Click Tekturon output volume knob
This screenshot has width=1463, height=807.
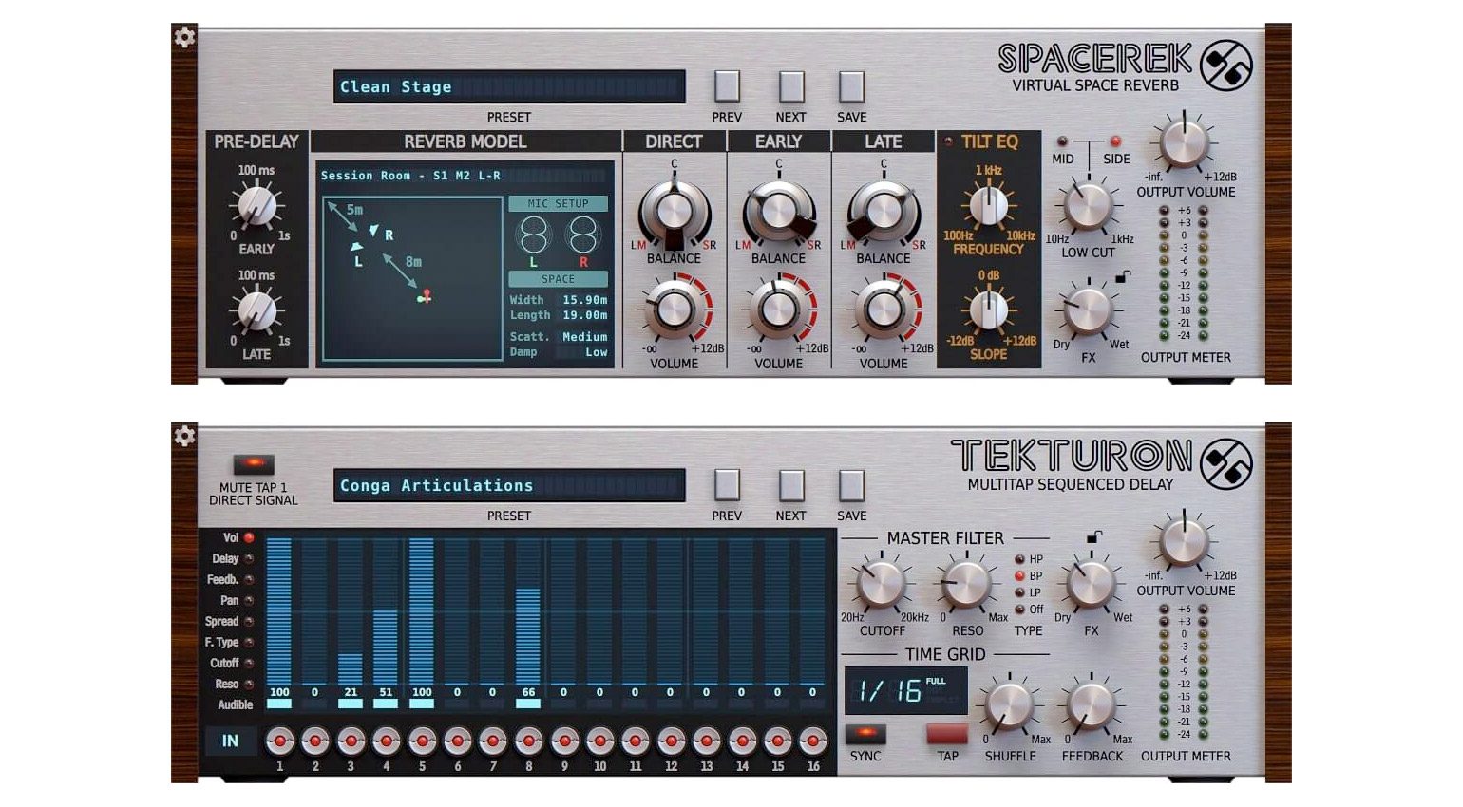[x=1185, y=541]
